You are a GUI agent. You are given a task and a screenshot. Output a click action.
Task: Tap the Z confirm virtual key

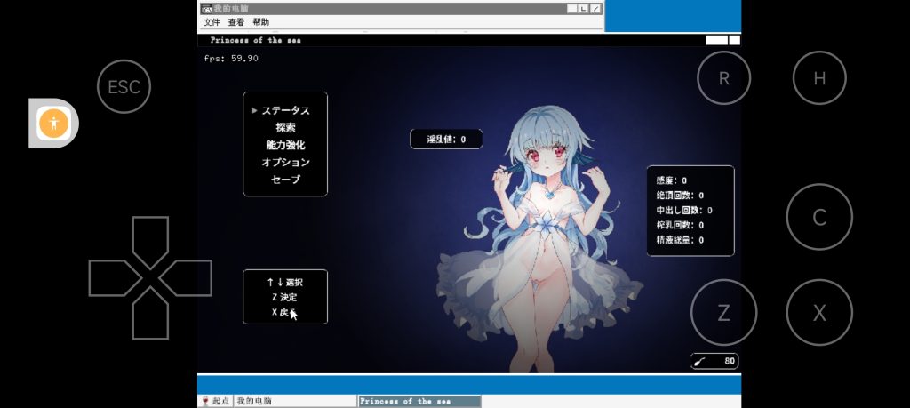pos(723,313)
